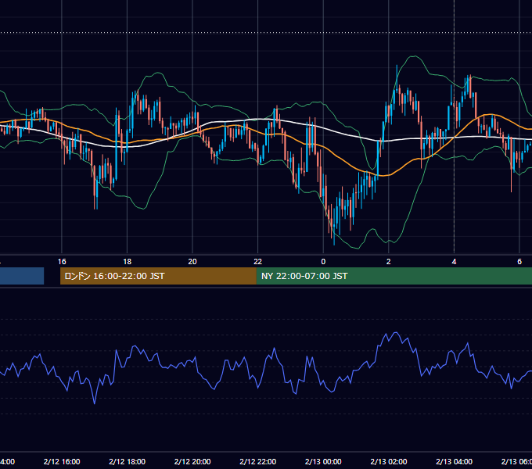Click the 6 hour label on upper axis
The image size is (532, 469).
click(x=519, y=262)
